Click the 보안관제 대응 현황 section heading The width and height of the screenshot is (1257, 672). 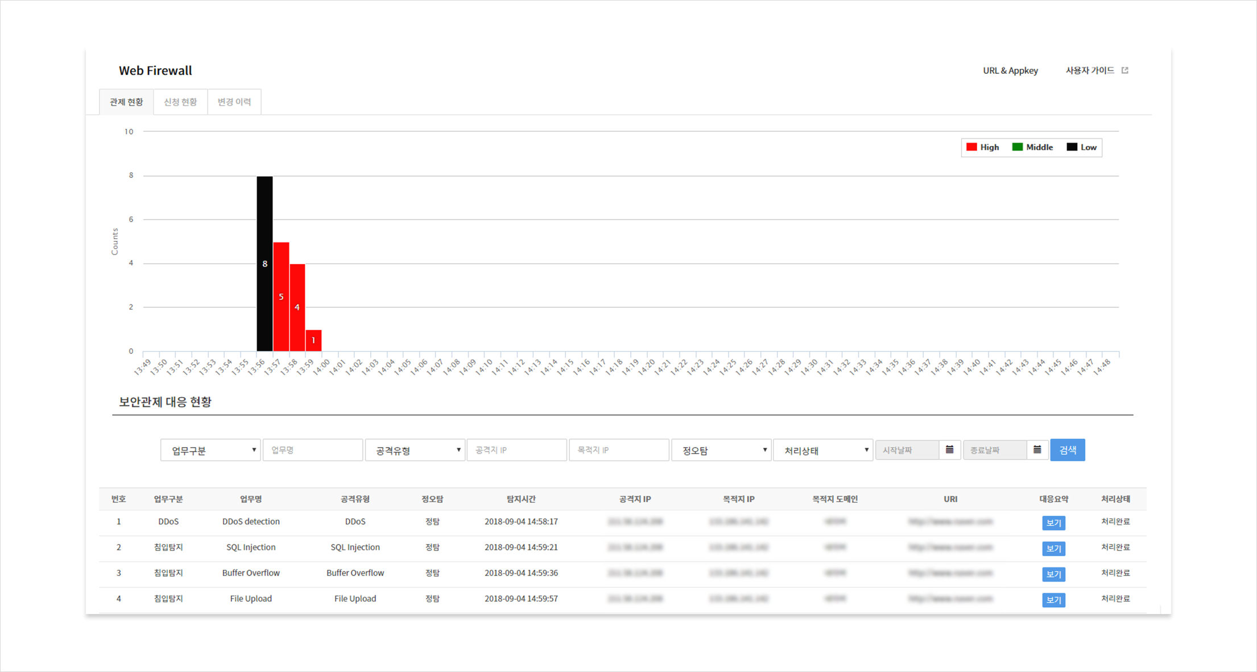[x=165, y=402]
